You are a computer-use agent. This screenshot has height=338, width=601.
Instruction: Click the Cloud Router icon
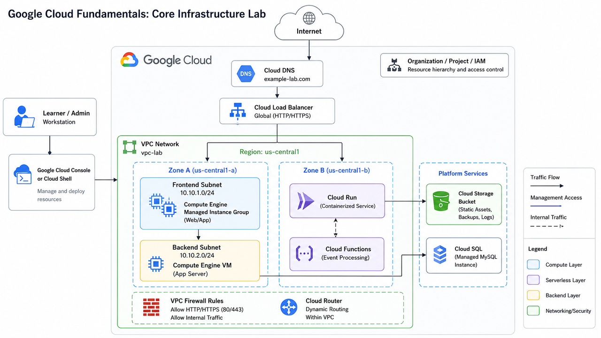[x=289, y=307]
